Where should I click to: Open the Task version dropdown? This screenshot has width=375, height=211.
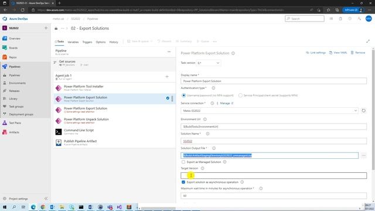(209, 63)
